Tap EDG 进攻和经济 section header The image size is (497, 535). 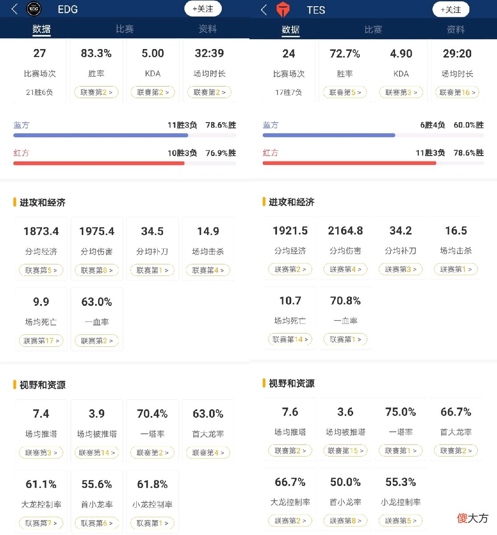(43, 202)
